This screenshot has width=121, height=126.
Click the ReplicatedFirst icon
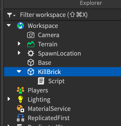[x=21, y=118]
